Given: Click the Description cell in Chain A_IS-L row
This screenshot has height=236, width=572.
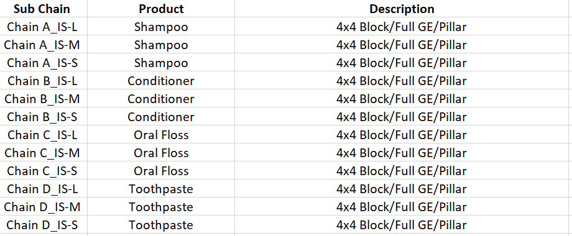Looking at the screenshot, I should pos(402,27).
